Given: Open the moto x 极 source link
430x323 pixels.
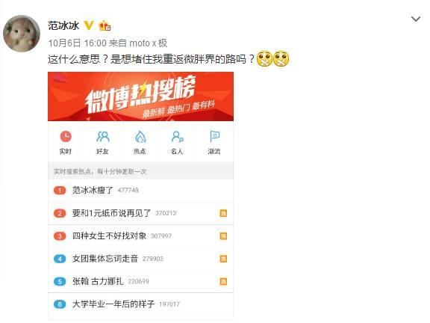Looking at the screenshot, I should click(x=148, y=43).
